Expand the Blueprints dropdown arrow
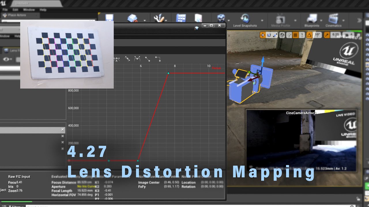369x207 pixels. 321,21
